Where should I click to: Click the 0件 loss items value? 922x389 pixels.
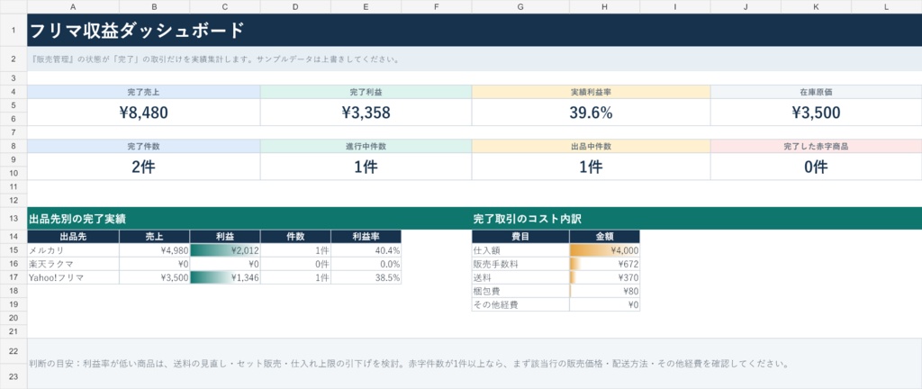(x=816, y=167)
